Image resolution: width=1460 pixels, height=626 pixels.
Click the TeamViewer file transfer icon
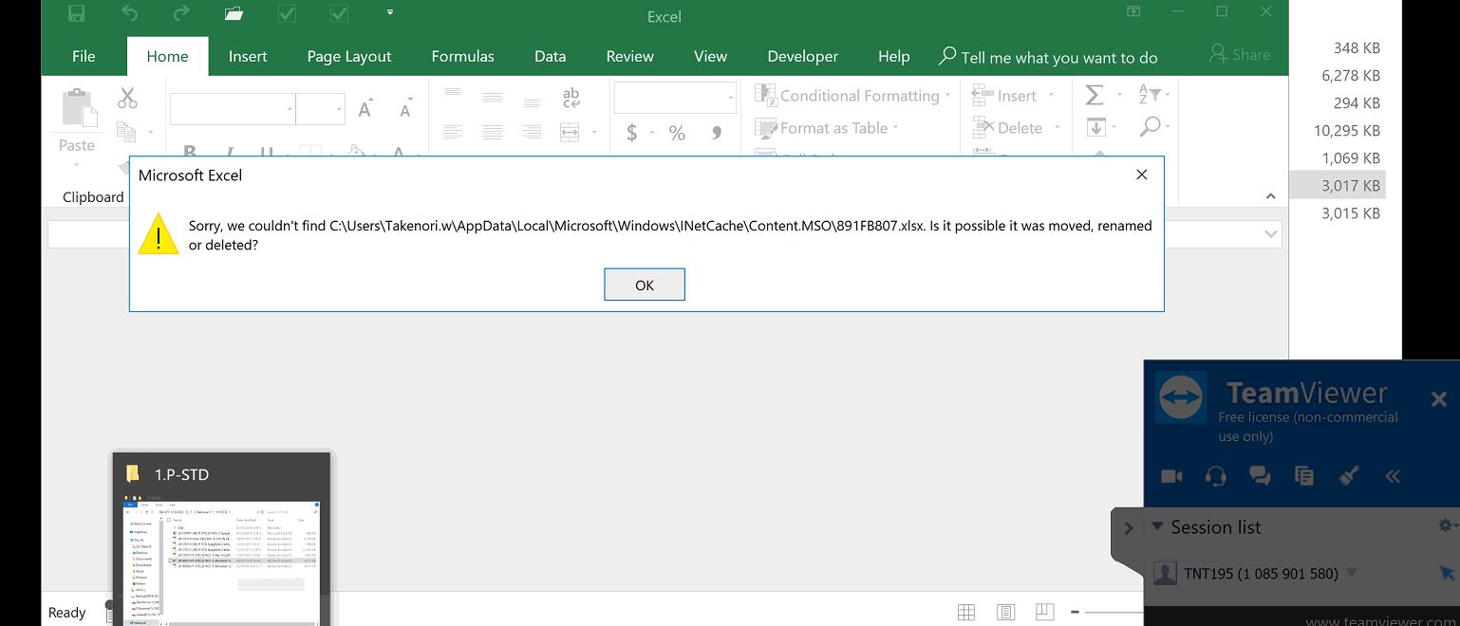click(1304, 476)
